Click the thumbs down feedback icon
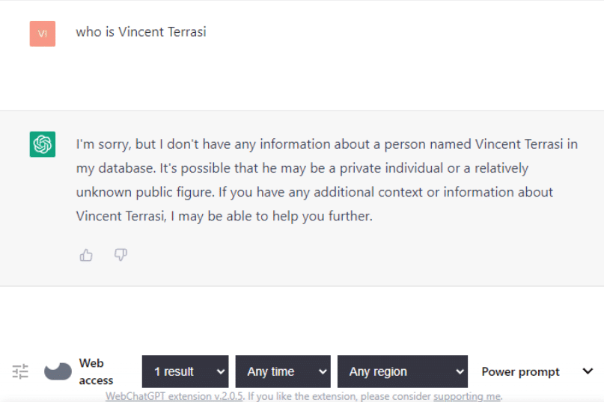This screenshot has width=604, height=402. pyautogui.click(x=121, y=255)
